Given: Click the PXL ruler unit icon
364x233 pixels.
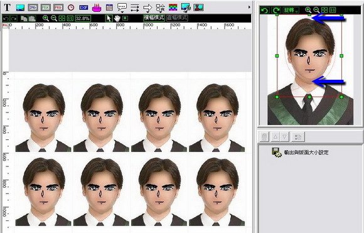Looking at the screenshot, I should [5, 26].
